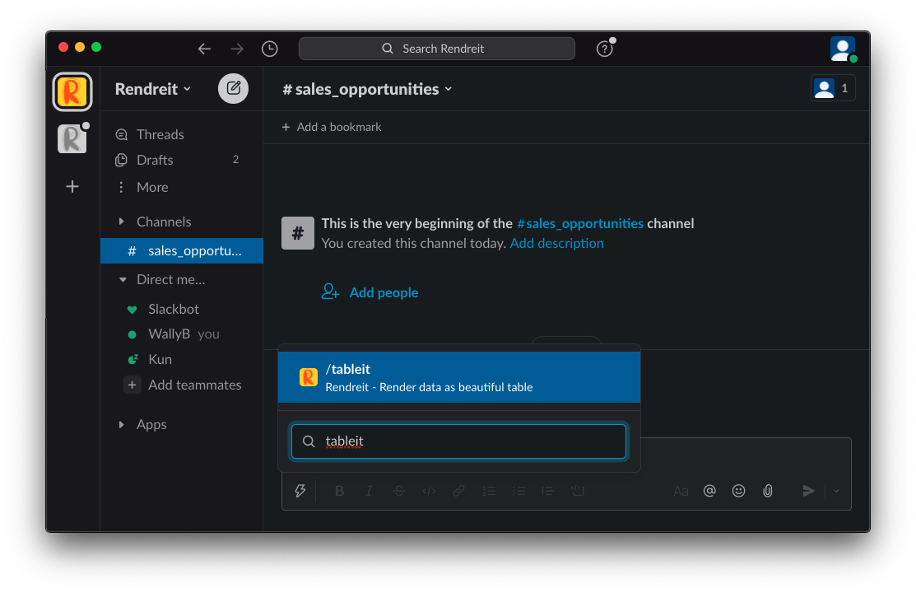Start an ordered list

tap(489, 491)
